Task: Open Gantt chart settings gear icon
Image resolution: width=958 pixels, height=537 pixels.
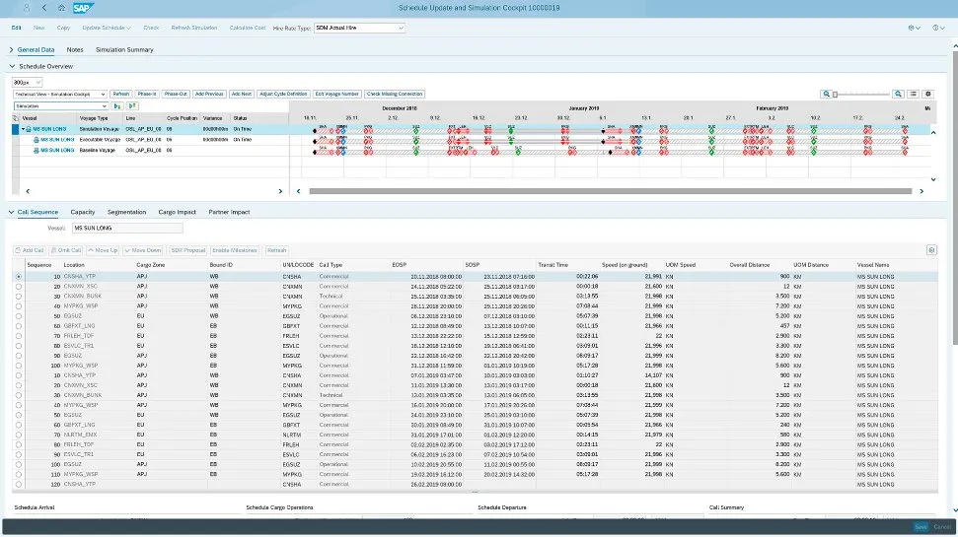Action: point(927,94)
